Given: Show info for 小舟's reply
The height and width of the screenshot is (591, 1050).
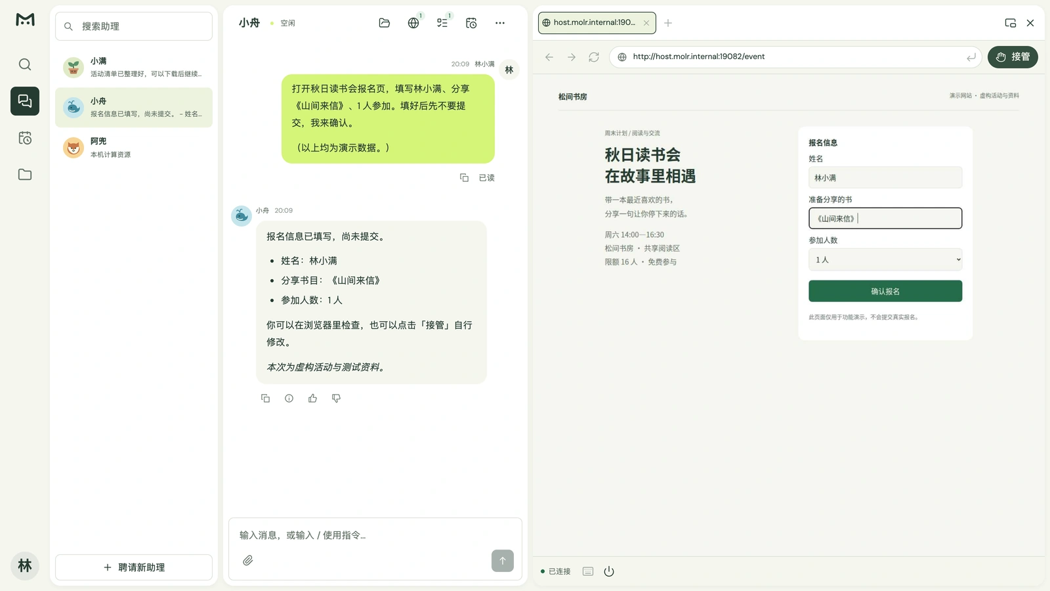Looking at the screenshot, I should click(x=289, y=399).
